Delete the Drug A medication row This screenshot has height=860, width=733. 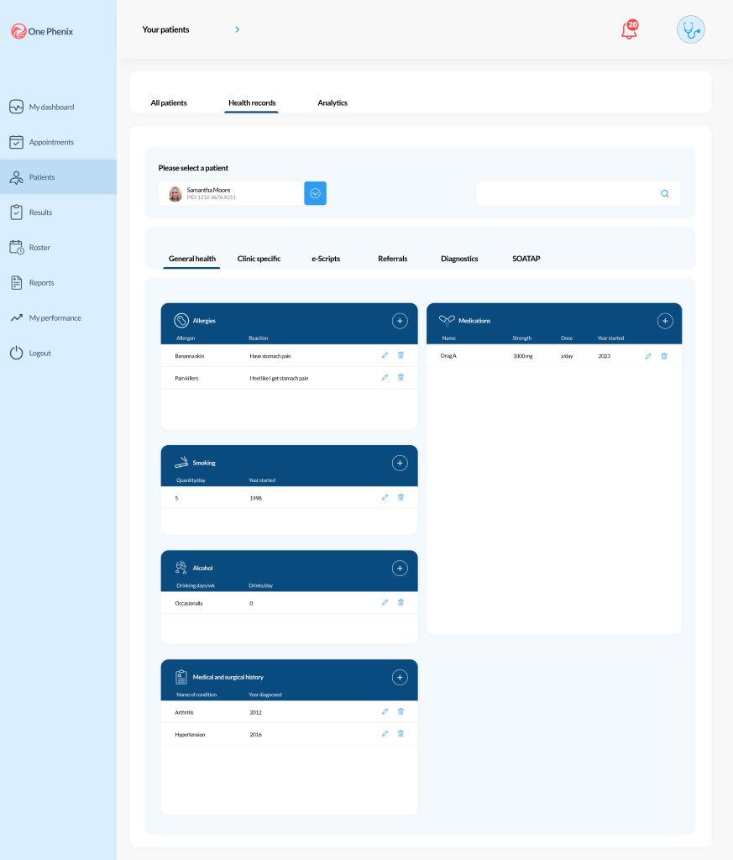tap(664, 356)
